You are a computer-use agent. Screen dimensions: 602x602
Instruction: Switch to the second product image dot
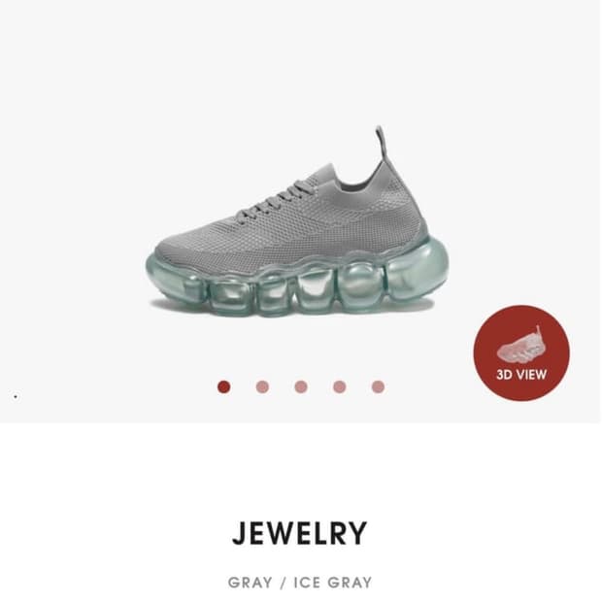point(262,386)
